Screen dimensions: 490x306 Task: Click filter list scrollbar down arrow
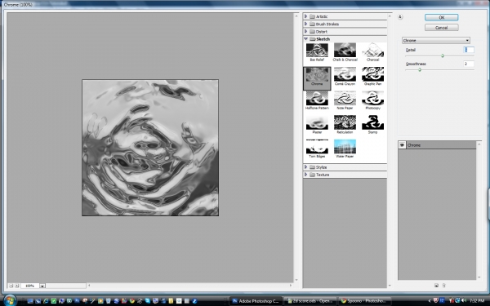[390, 286]
